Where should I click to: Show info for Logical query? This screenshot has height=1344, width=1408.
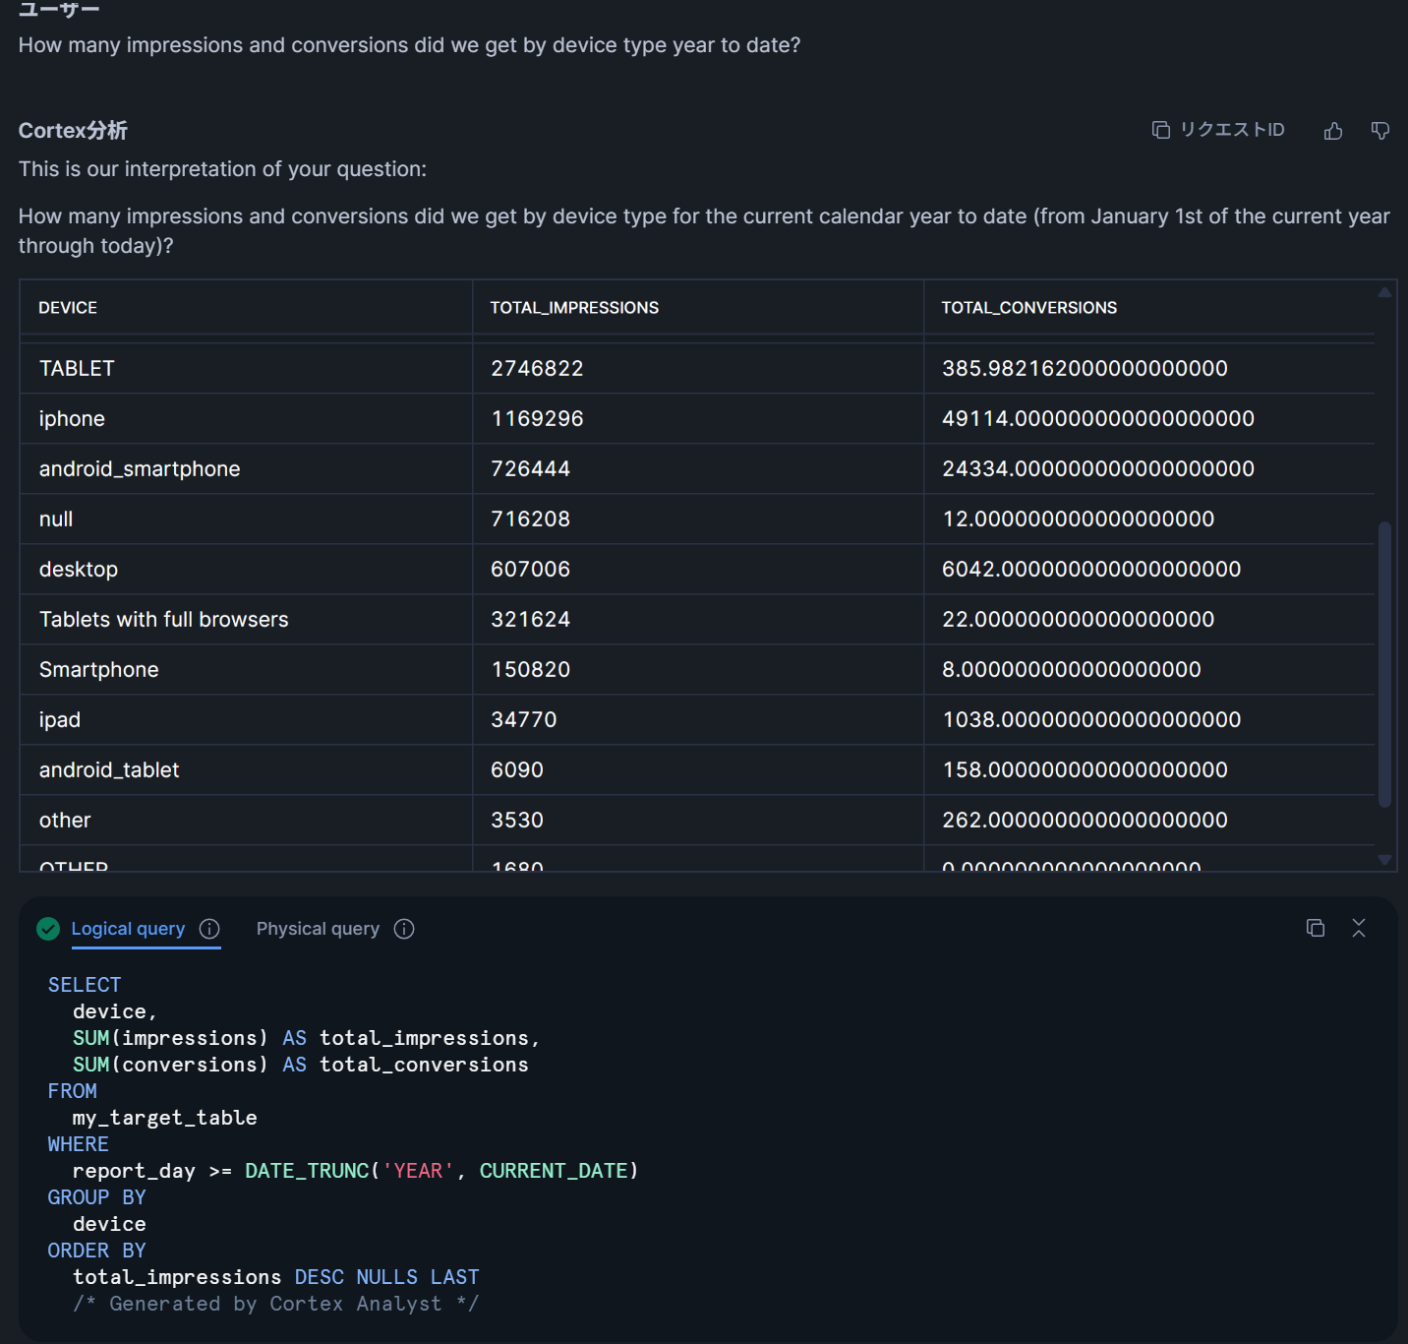(x=209, y=929)
